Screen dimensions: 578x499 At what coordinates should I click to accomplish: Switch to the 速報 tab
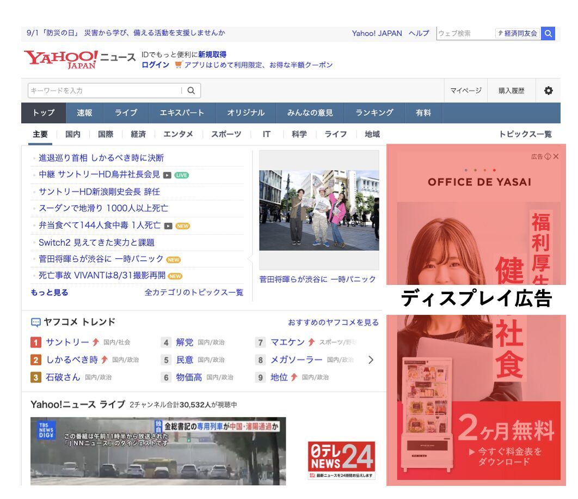[x=84, y=113]
